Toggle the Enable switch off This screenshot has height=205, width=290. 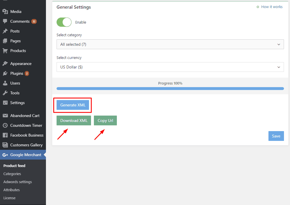click(x=64, y=22)
